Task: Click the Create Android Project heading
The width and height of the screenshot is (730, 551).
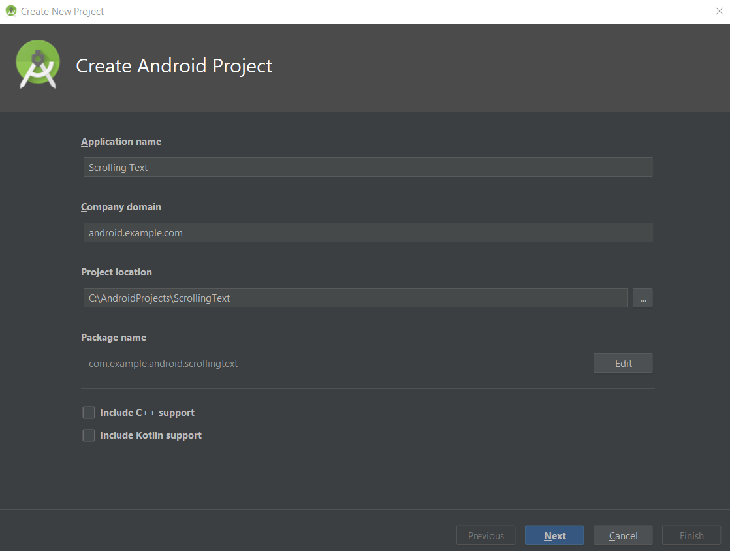Action: click(174, 65)
